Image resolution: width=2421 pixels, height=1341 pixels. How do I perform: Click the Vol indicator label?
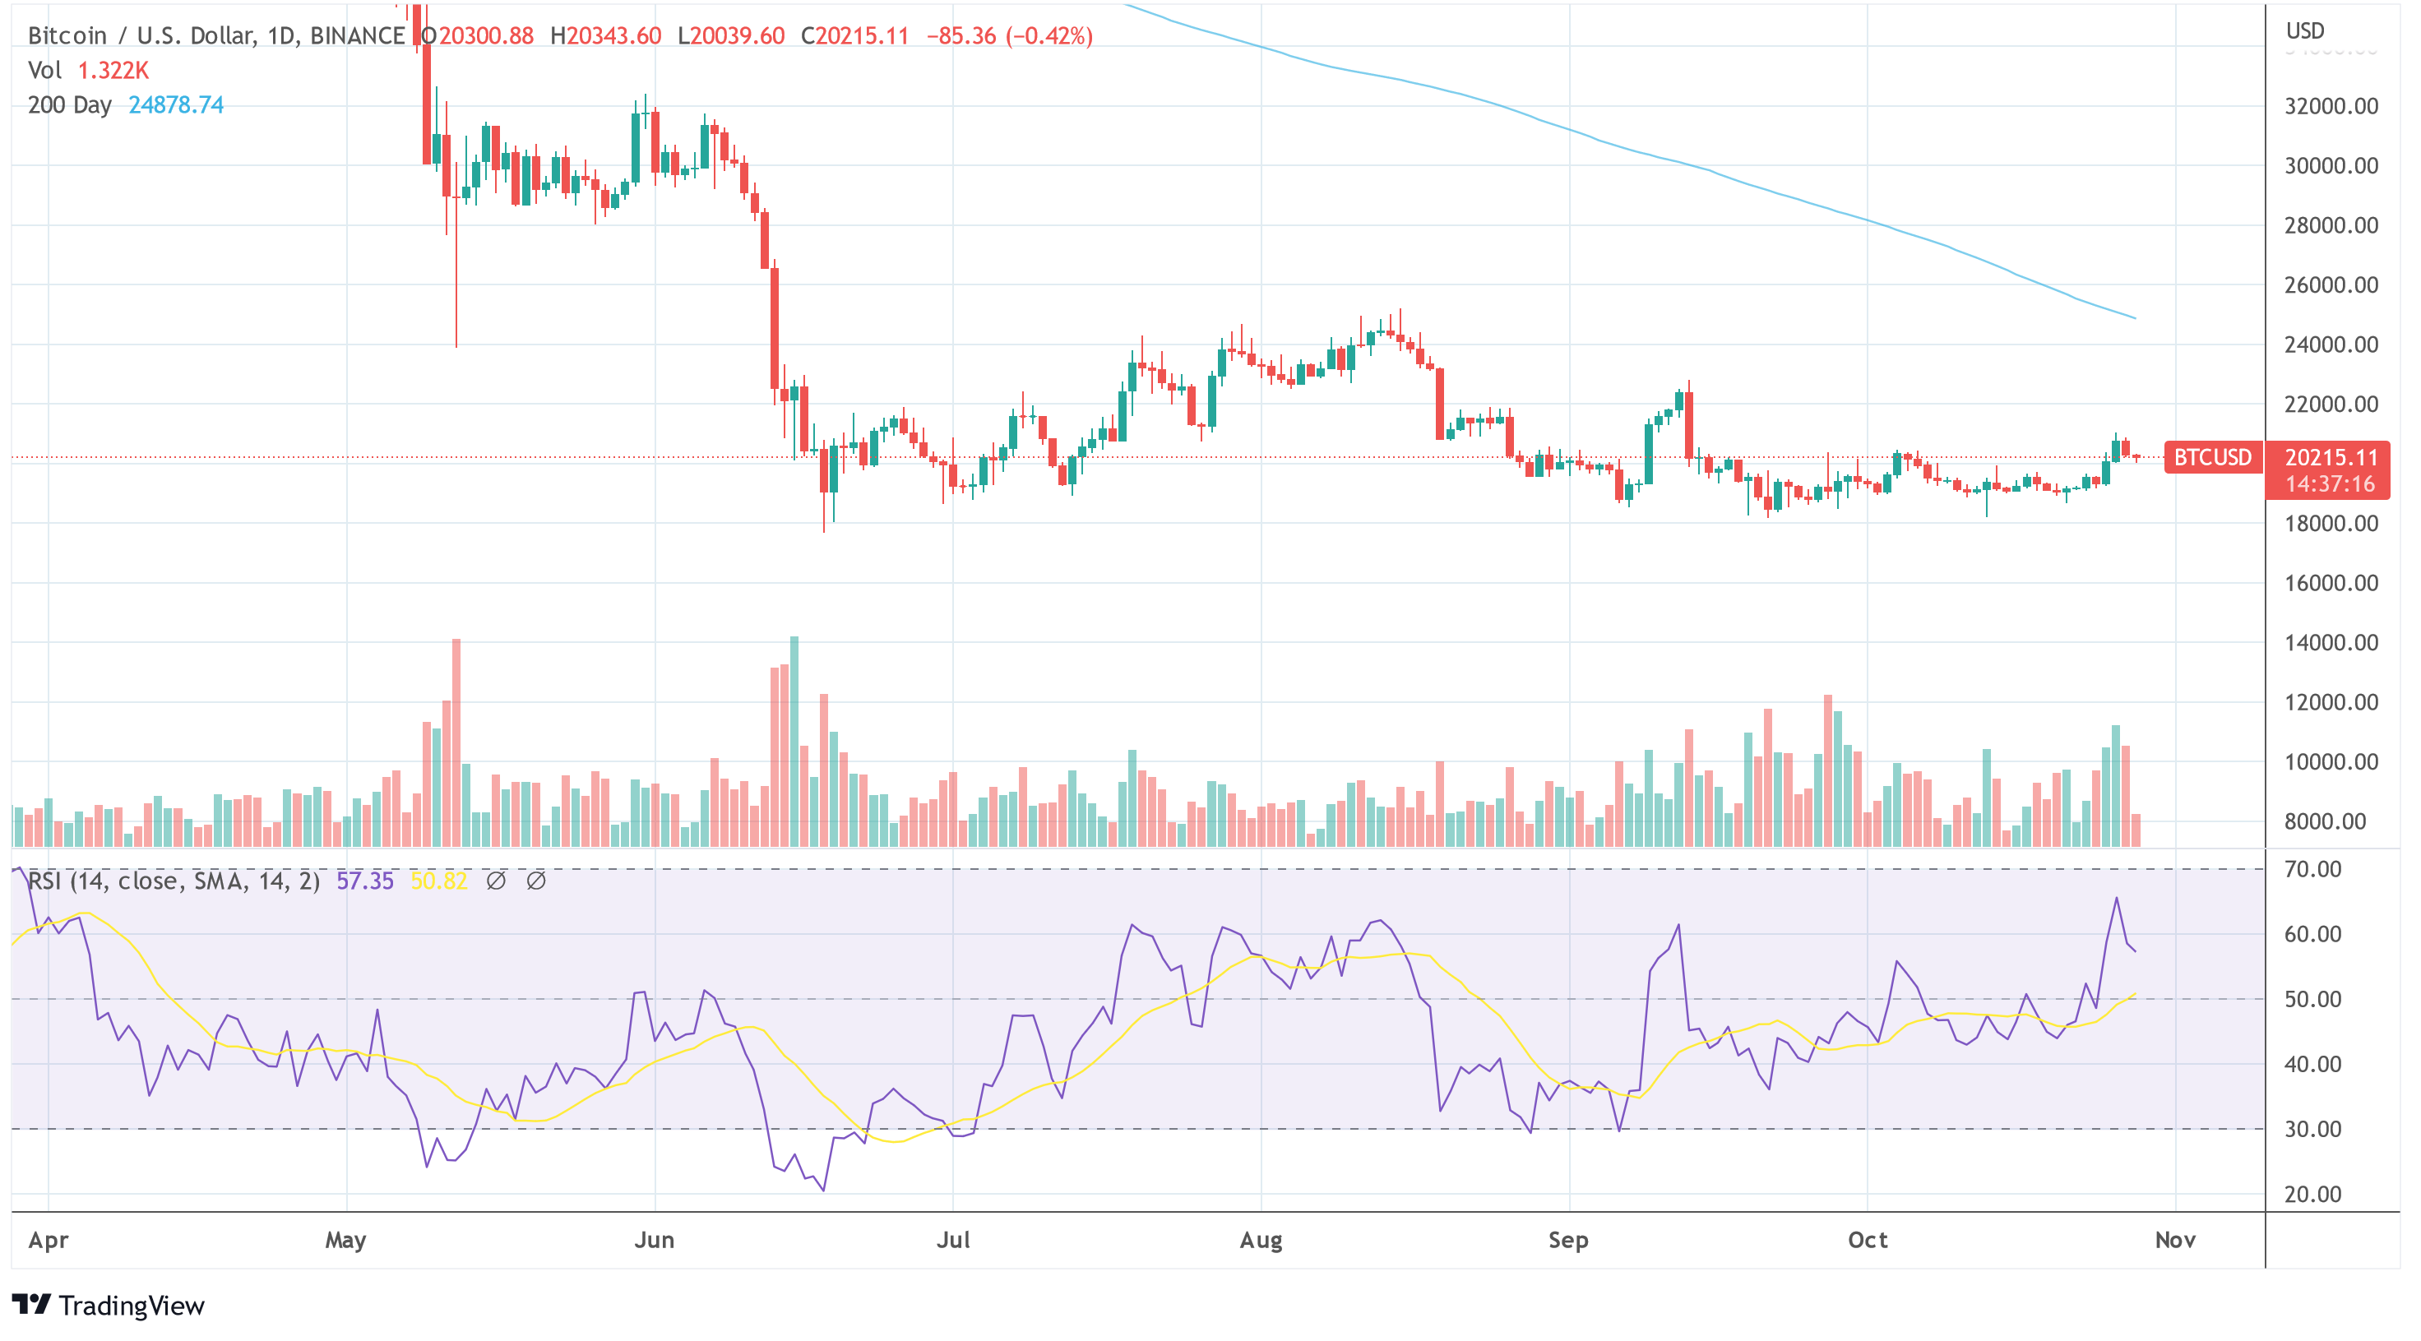click(x=45, y=71)
